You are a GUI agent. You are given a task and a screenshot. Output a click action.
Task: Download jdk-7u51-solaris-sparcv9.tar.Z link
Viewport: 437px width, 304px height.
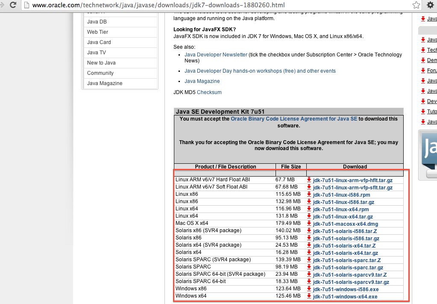click(x=350, y=275)
